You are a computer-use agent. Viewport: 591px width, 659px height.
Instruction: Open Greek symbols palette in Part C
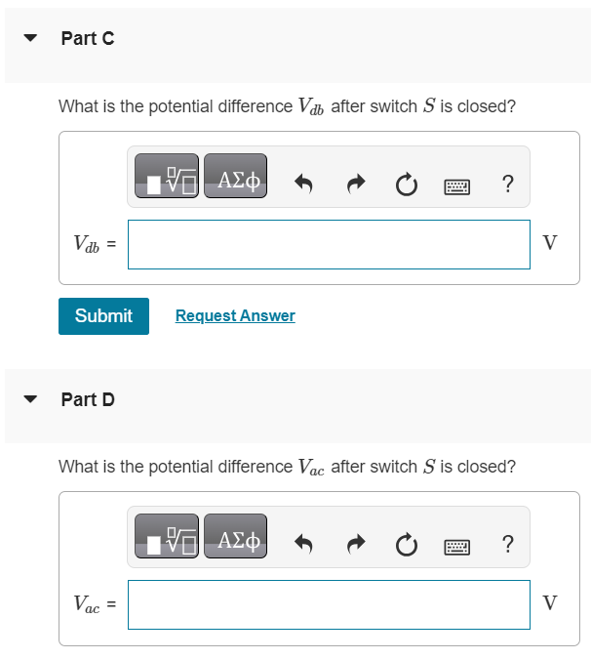tap(235, 176)
